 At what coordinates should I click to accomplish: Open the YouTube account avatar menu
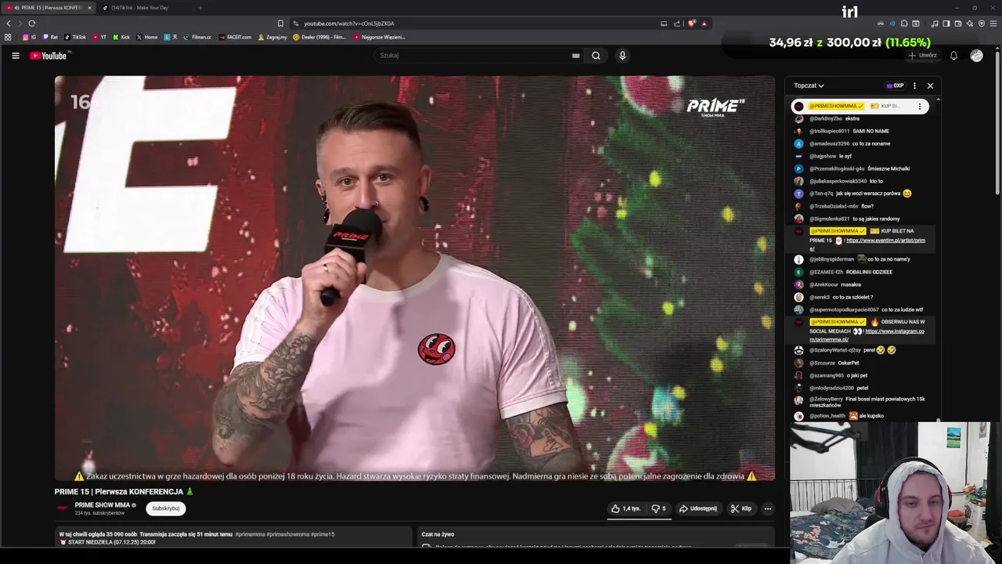tap(976, 56)
